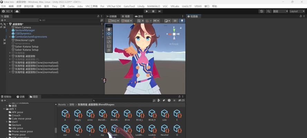Screen dimensions: 307x138
Task: Expand the ComboGestureExpressions object
Action: point(10,37)
